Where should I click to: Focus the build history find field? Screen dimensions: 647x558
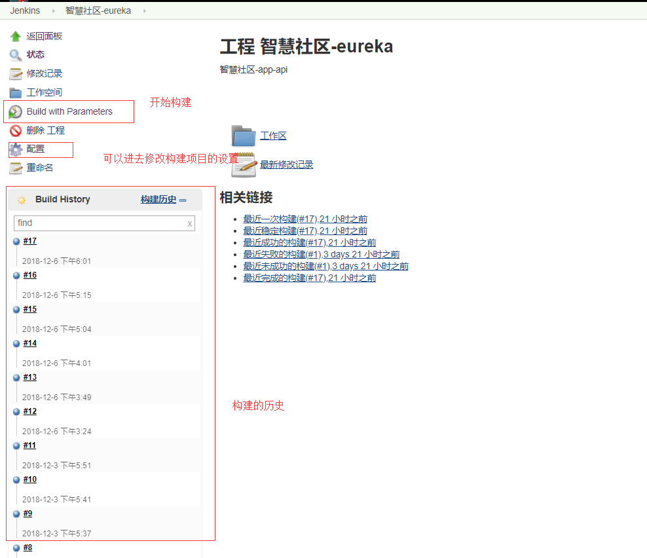pos(104,223)
